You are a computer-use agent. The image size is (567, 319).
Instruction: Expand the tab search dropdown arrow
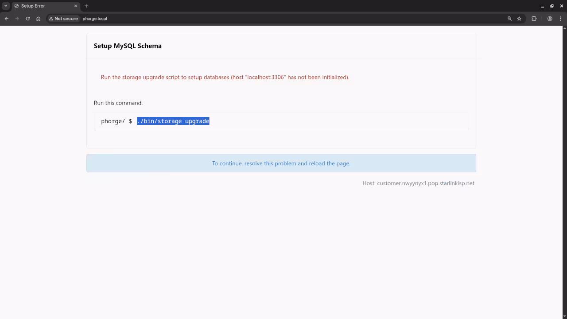click(x=6, y=6)
